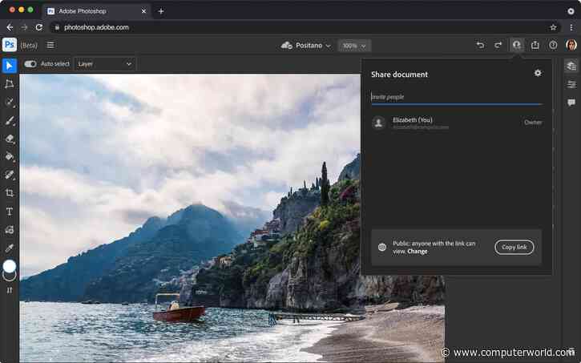Screen dimensions: 581x363
Task: Open a new browser tab
Action: (x=161, y=11)
